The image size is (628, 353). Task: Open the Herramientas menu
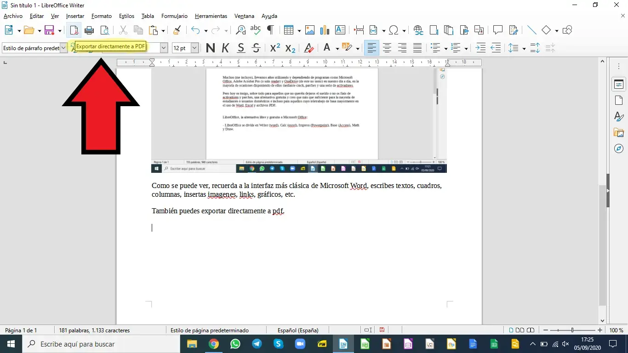coord(211,16)
